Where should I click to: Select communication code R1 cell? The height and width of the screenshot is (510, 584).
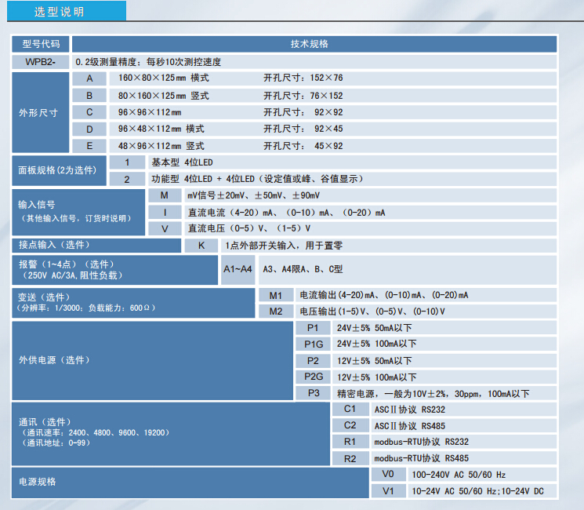(x=350, y=442)
